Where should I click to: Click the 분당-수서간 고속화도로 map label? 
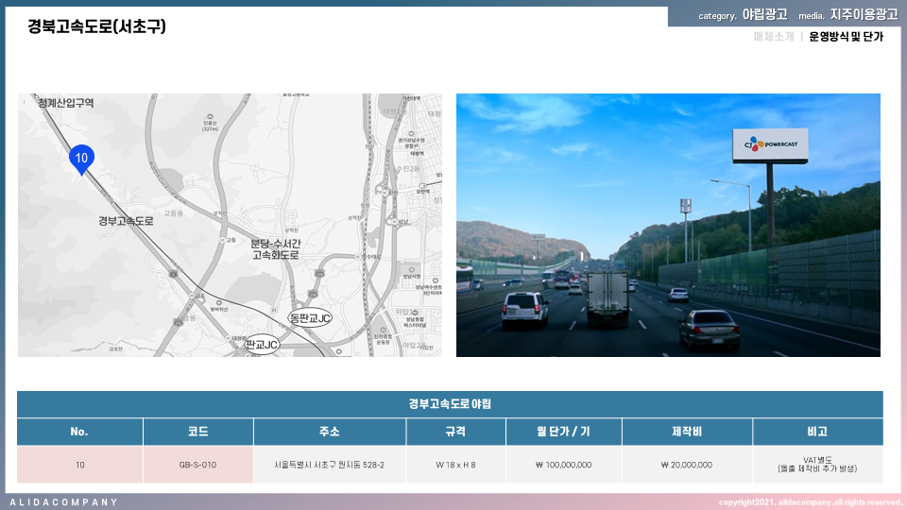275,249
